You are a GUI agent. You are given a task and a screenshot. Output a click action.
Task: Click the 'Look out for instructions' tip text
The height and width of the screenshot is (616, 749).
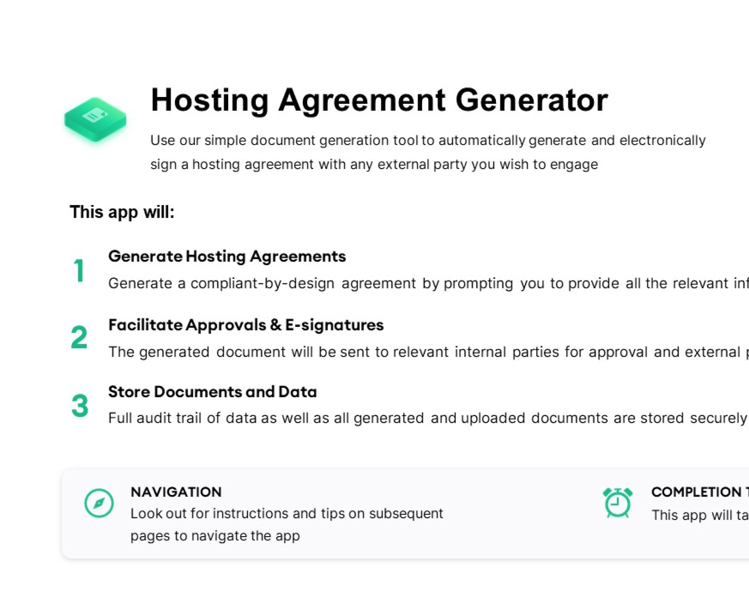287,513
